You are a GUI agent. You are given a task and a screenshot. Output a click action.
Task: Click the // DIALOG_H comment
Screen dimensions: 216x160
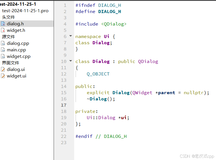(111, 136)
